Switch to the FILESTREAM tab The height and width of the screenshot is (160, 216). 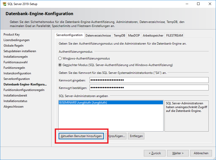click(x=174, y=35)
